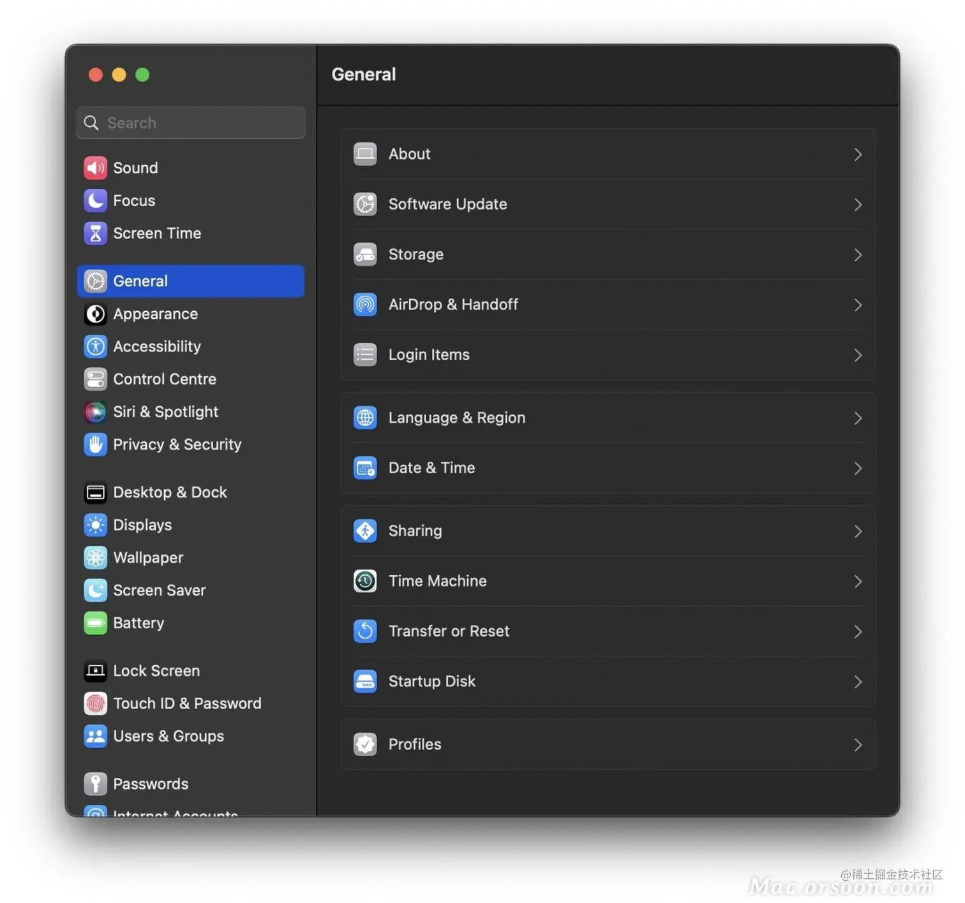Click the Search field in sidebar
The image size is (965, 903).
point(191,122)
